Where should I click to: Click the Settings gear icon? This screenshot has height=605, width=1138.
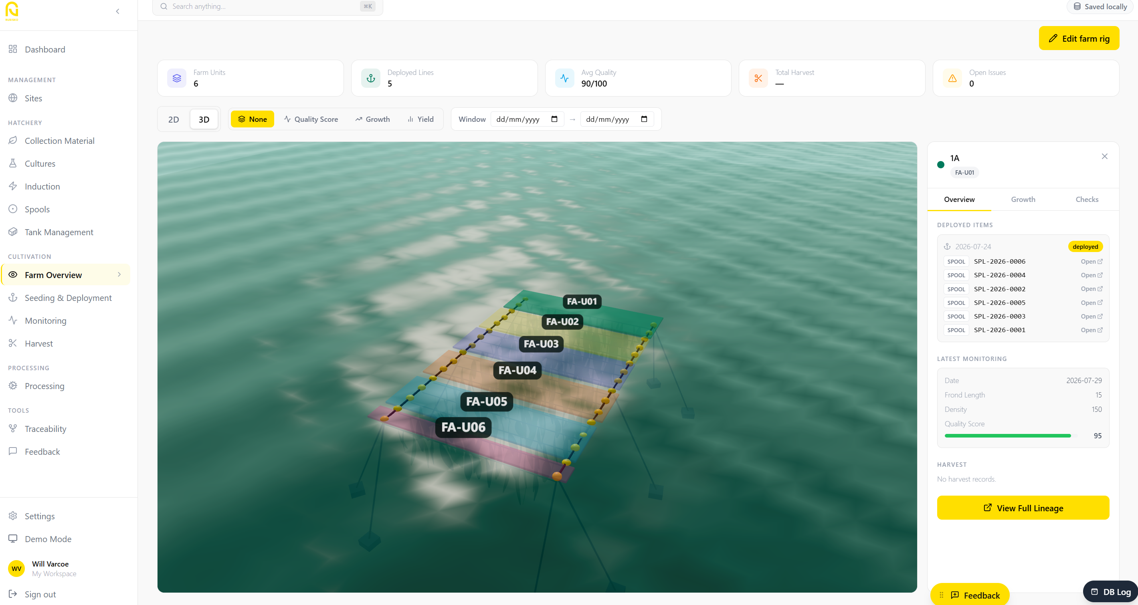[13, 516]
